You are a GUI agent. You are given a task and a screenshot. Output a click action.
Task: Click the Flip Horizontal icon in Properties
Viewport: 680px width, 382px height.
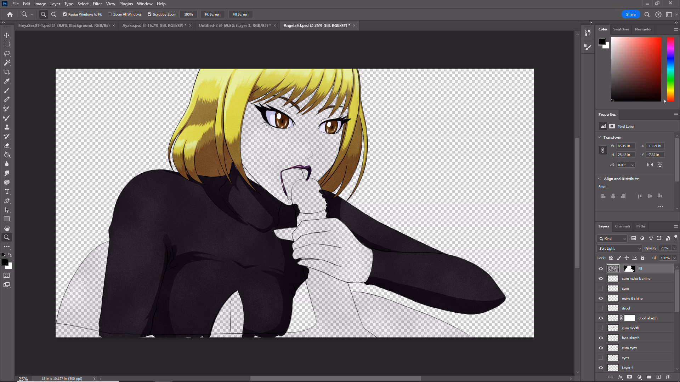(x=650, y=165)
